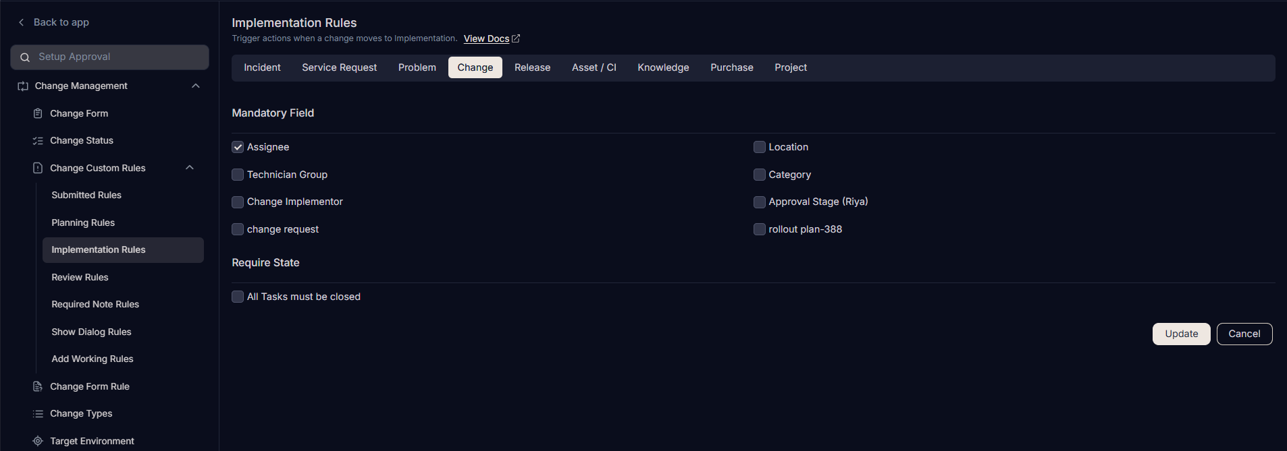Image resolution: width=1287 pixels, height=451 pixels.
Task: Click the Change Management section icon
Action: coord(23,86)
